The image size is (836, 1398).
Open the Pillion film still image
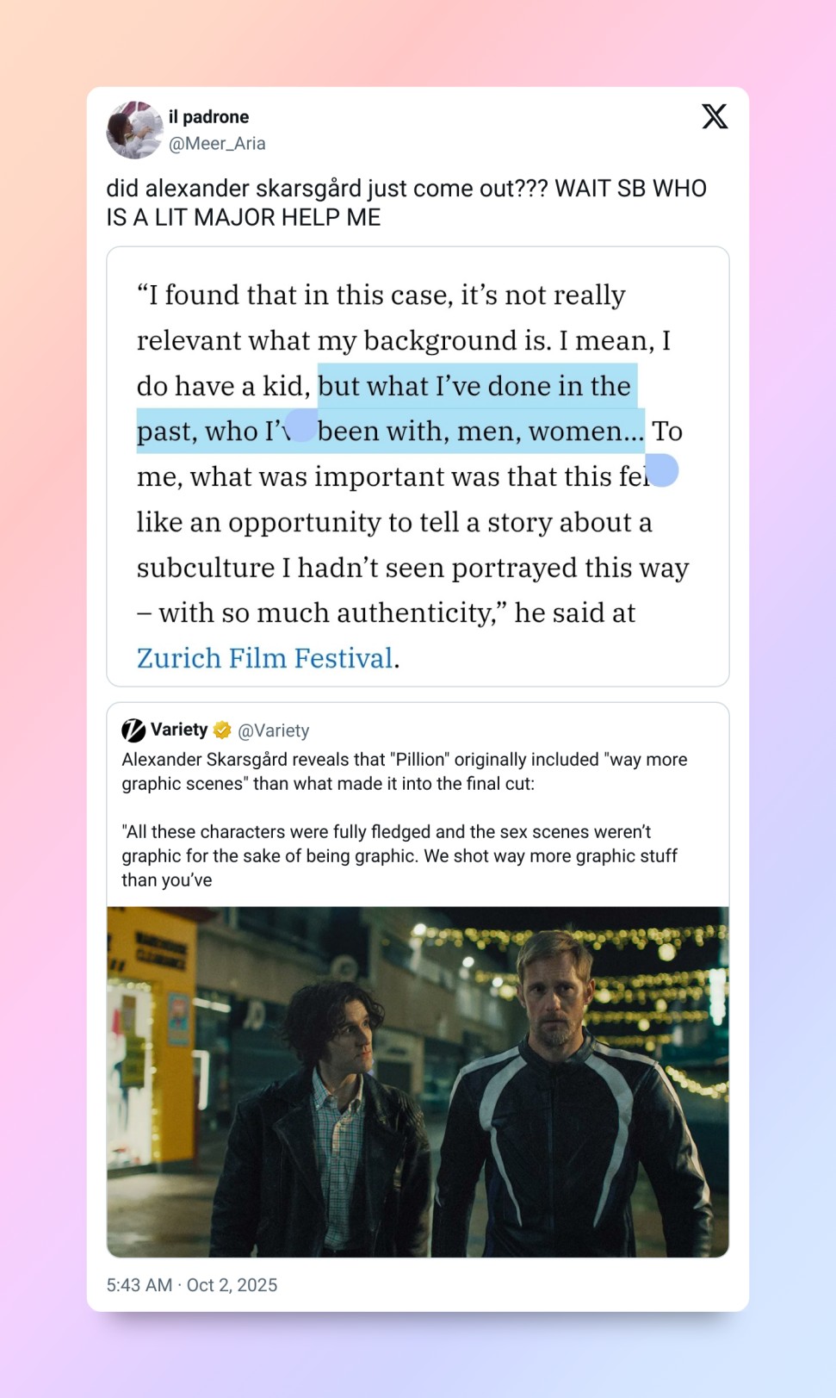click(418, 1082)
